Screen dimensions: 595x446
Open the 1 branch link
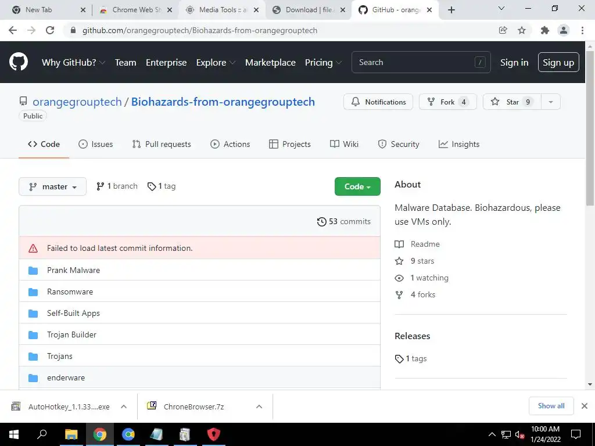pos(117,186)
